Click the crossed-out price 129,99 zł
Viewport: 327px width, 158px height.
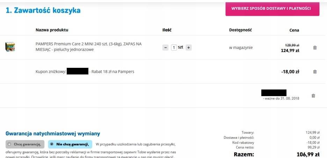[292, 45]
